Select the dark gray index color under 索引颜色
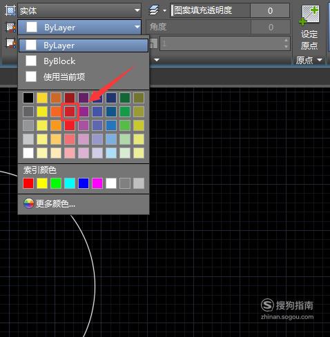Image resolution: width=330 pixels, height=337 pixels. 125,183
